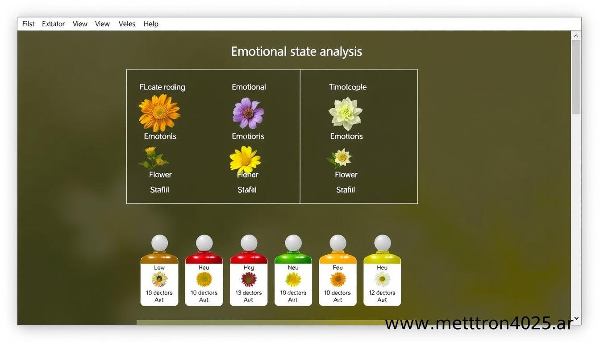Screen dimensions: 600x342
Task: Choose the green Neu essence bottle
Action: (x=293, y=271)
